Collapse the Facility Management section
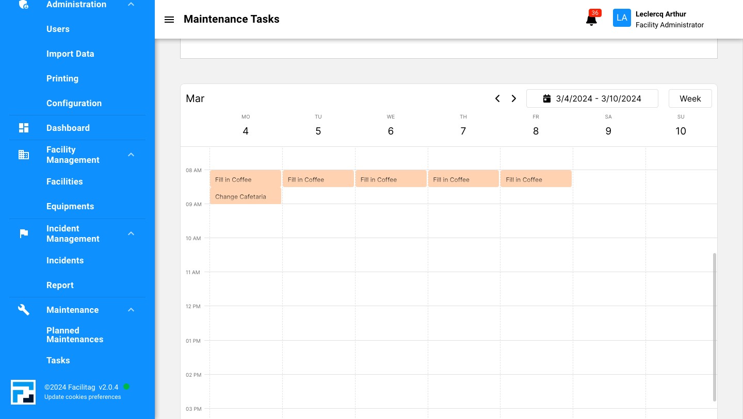The height and width of the screenshot is (419, 743). pos(131,155)
